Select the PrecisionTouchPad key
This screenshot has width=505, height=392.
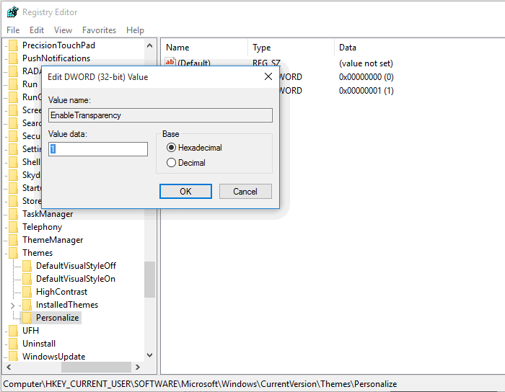click(x=58, y=45)
